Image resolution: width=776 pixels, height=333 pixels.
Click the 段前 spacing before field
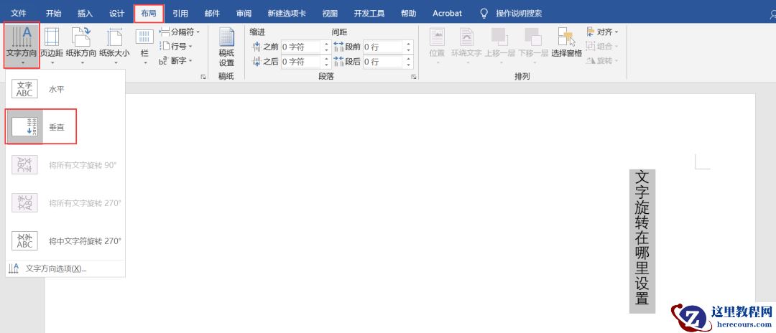click(x=384, y=47)
